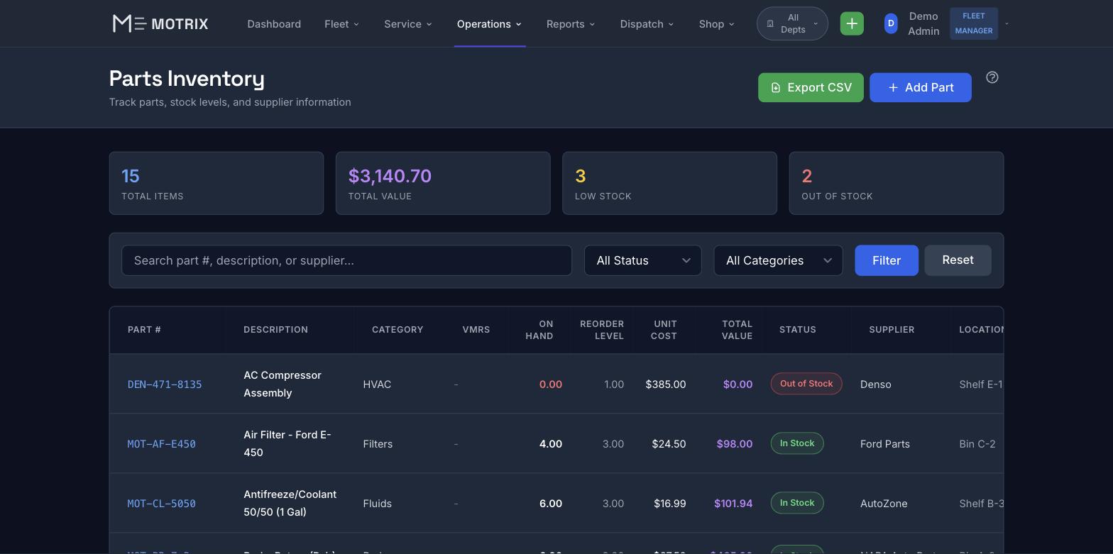The image size is (1113, 554).
Task: Click the Export CSV button
Action: click(x=811, y=87)
